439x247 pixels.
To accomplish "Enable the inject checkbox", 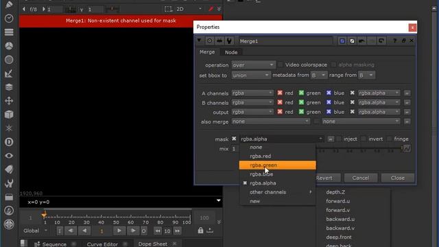I will (x=339, y=139).
